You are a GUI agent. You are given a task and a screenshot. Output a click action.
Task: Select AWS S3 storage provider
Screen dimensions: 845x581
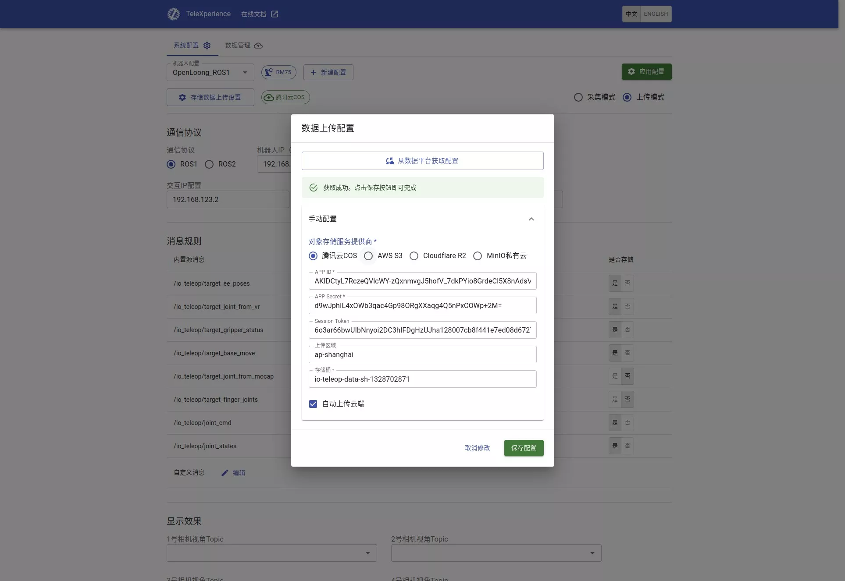click(x=368, y=256)
